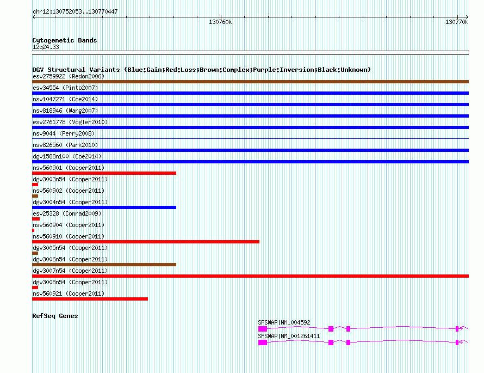Click the short red dgv3008n54 loss bar
This screenshot has height=373, width=484.
(x=35, y=288)
